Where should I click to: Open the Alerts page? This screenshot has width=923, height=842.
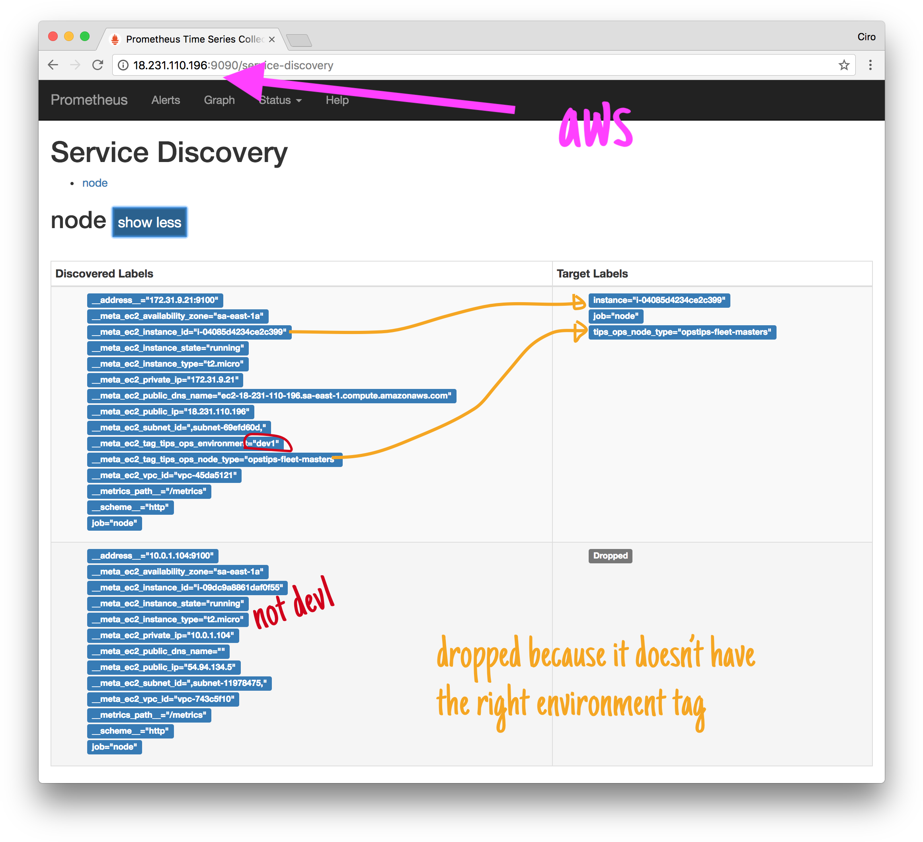(x=165, y=100)
